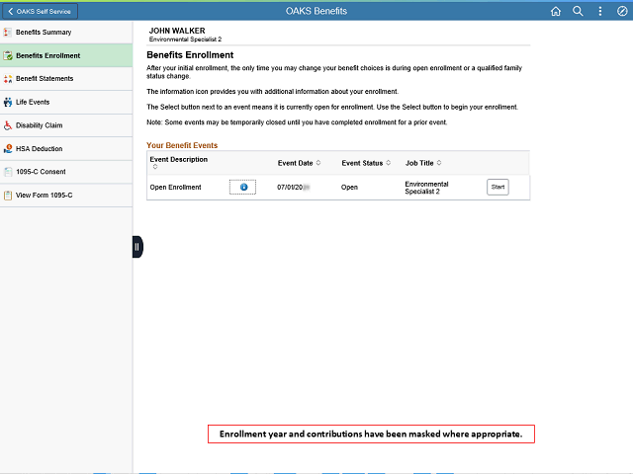Viewport: 633px width, 474px height.
Task: Go to Life Events
Action: point(66,102)
